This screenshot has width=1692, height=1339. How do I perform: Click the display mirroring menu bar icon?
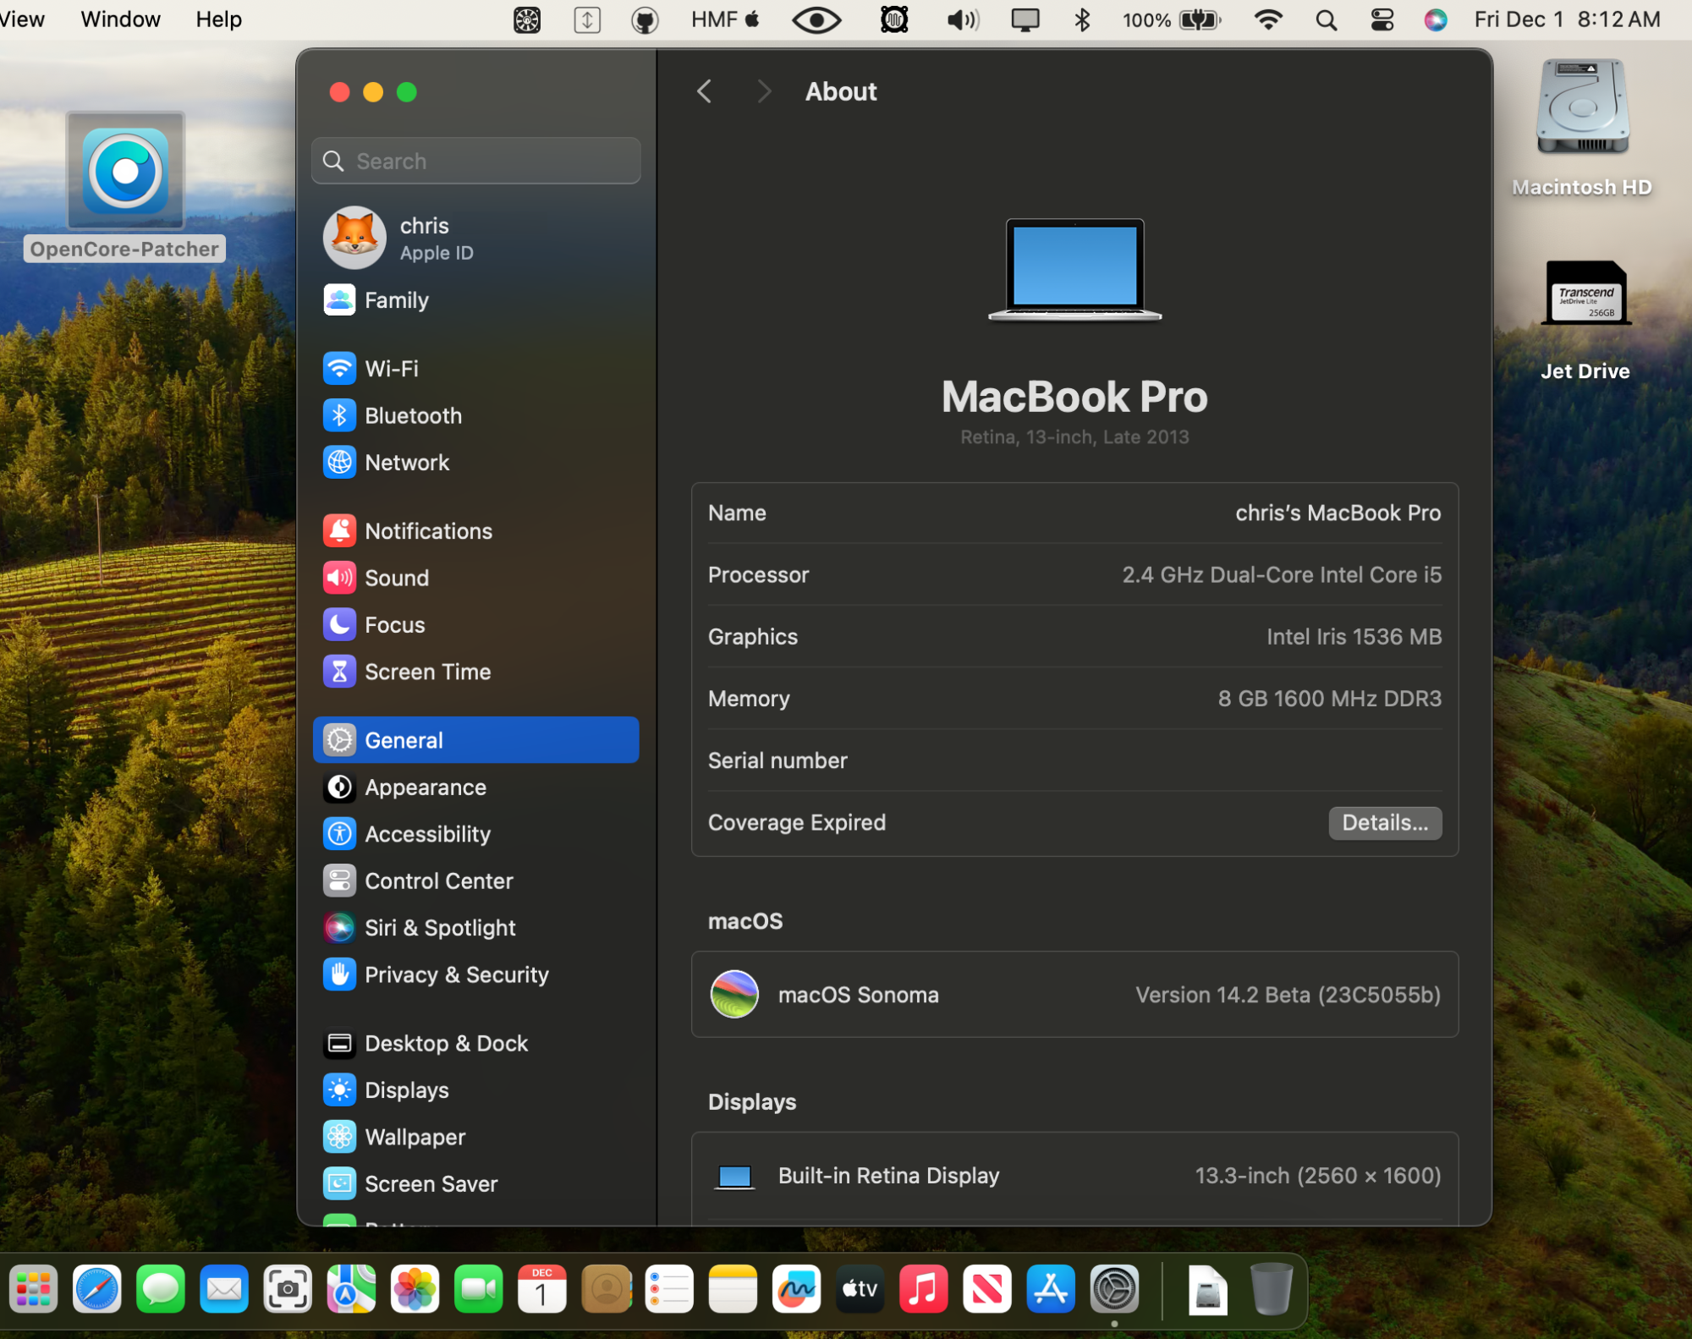[x=1025, y=19]
